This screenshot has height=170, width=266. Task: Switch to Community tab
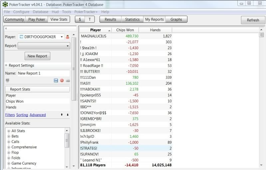pyautogui.click(x=15, y=19)
